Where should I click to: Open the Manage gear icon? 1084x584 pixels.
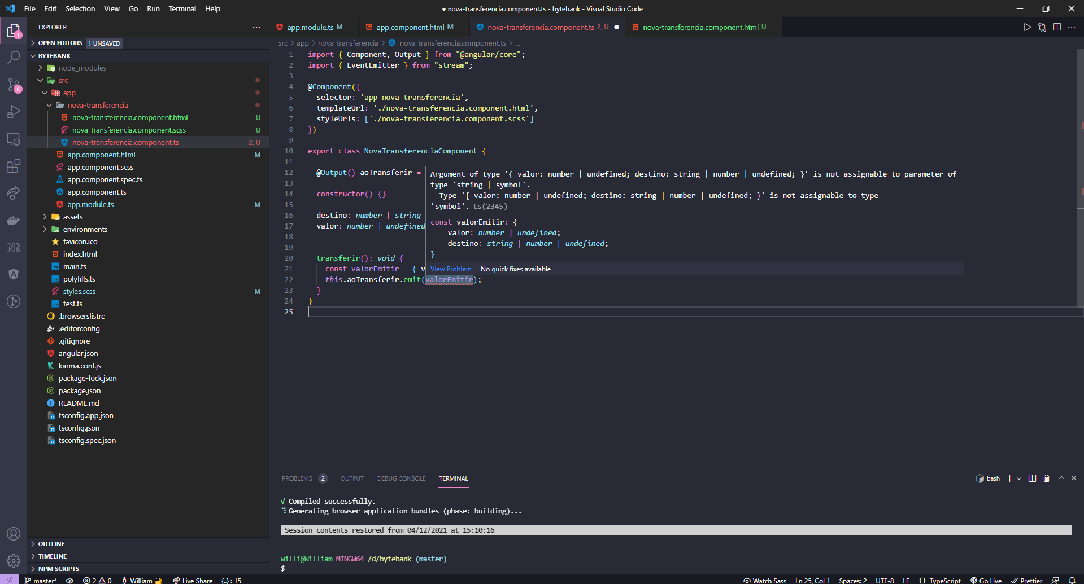click(x=14, y=561)
